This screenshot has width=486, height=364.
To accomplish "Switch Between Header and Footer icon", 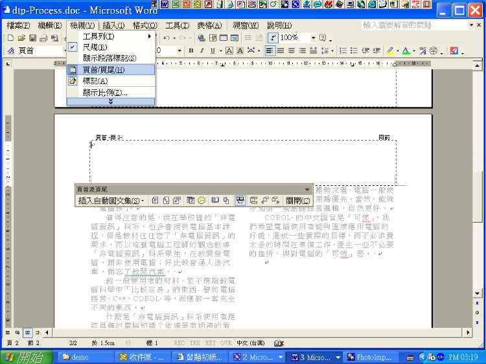I will point(253,200).
